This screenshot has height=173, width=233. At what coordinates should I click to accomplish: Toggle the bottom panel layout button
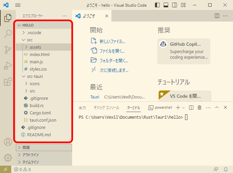(166, 5)
